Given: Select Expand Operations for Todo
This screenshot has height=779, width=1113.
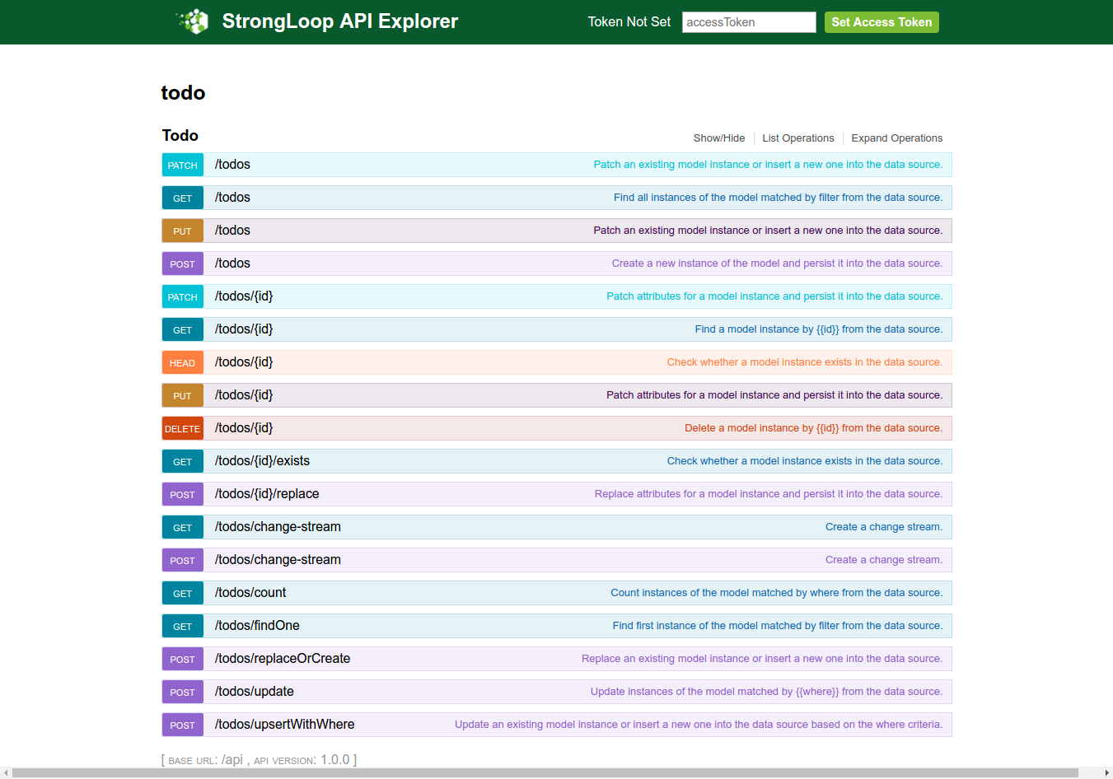Looking at the screenshot, I should (896, 138).
